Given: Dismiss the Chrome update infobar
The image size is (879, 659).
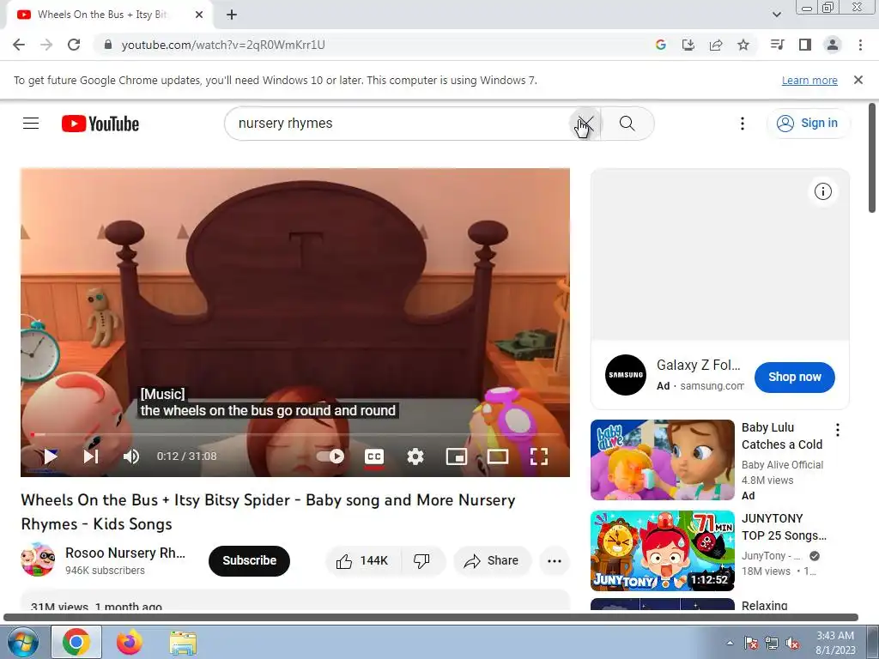Looking at the screenshot, I should tap(858, 80).
